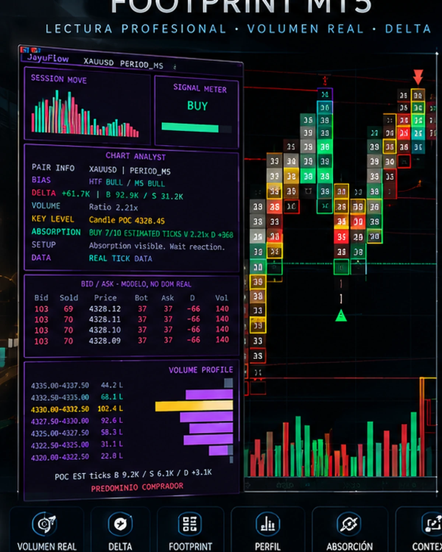The width and height of the screenshot is (442, 552).
Task: Click the Perfil bar chart icon
Action: pyautogui.click(x=268, y=523)
